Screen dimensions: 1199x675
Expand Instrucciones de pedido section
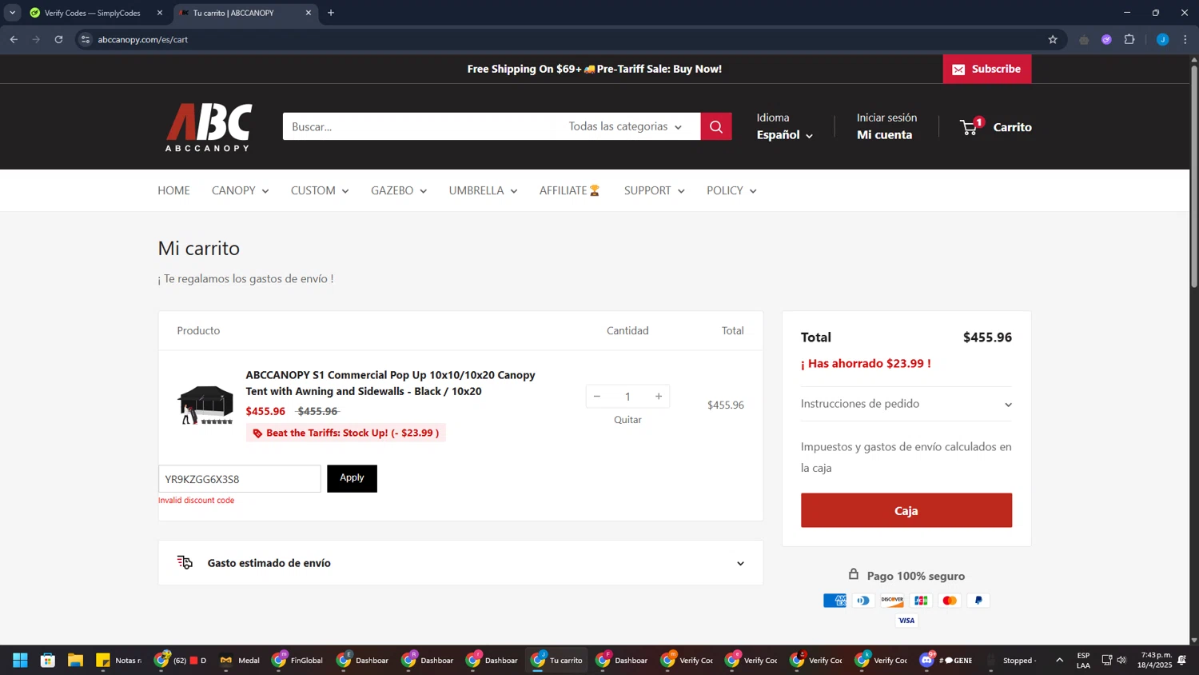[906, 404]
